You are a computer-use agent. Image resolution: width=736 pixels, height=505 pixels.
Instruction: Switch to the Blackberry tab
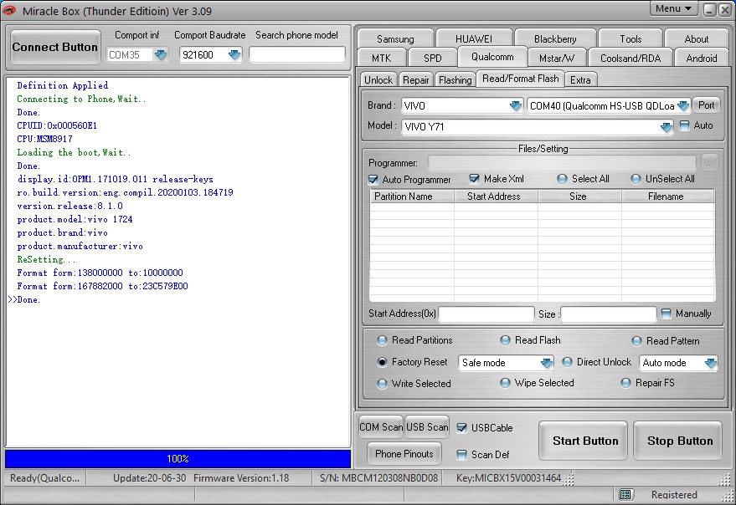click(x=555, y=38)
